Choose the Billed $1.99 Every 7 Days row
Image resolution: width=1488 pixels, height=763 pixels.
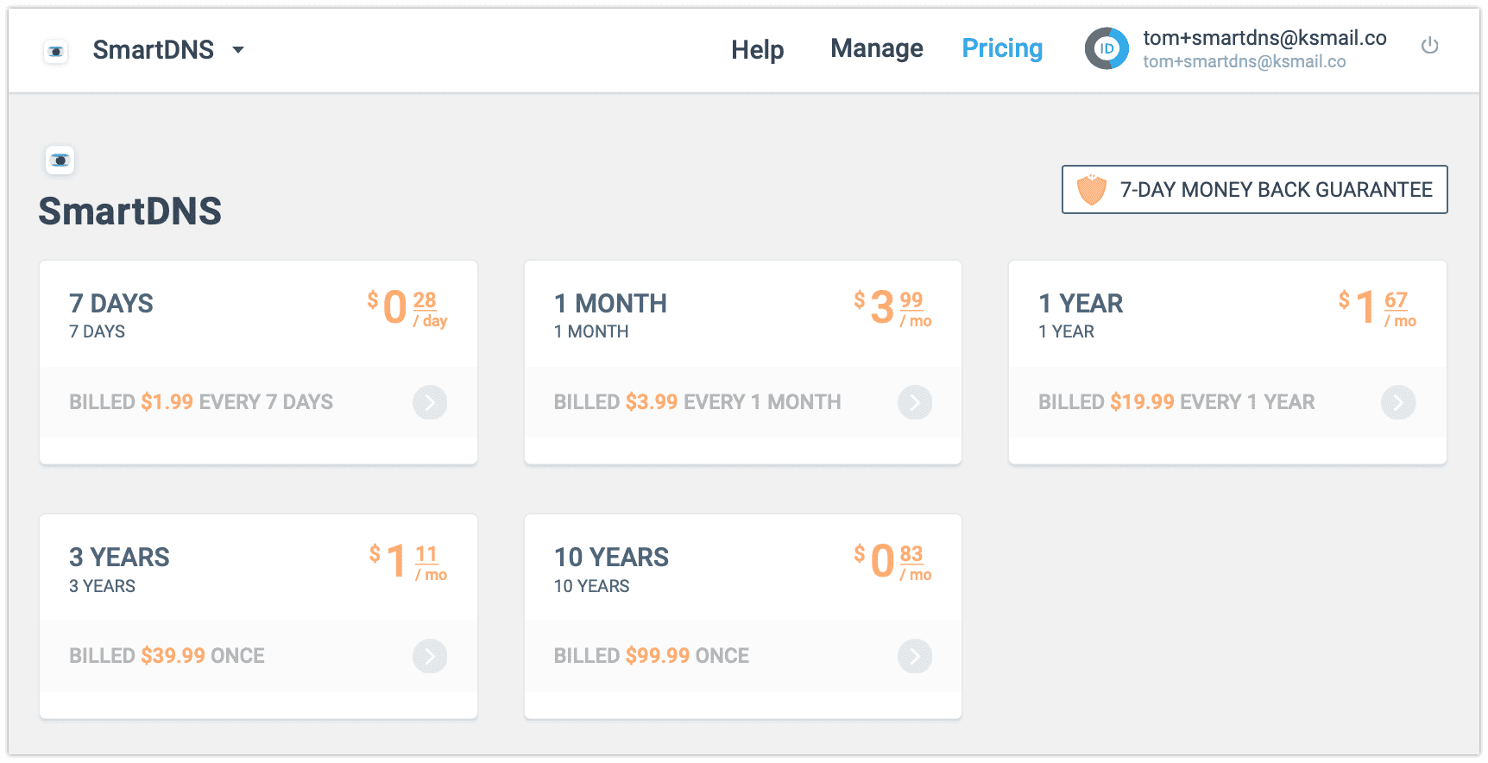coord(258,402)
